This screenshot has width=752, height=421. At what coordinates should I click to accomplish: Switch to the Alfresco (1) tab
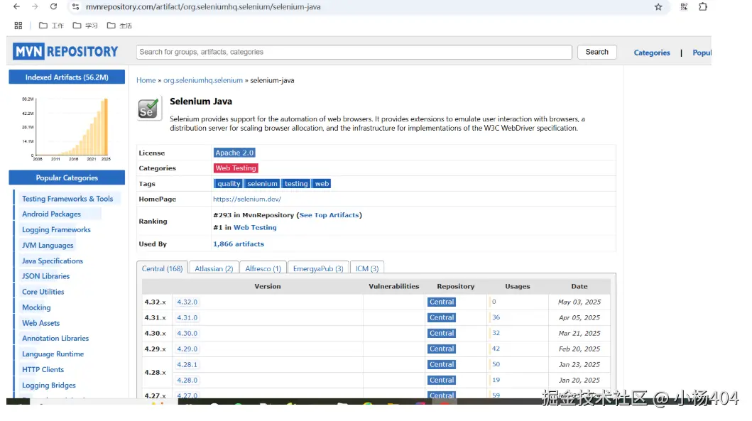point(263,268)
